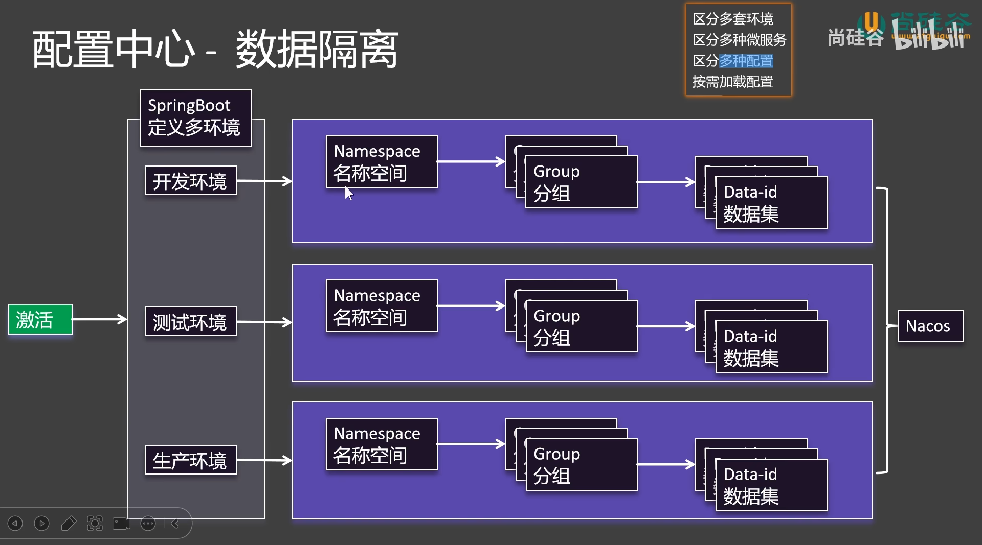Open the focus zoom tool
This screenshot has height=545, width=982.
tap(95, 524)
